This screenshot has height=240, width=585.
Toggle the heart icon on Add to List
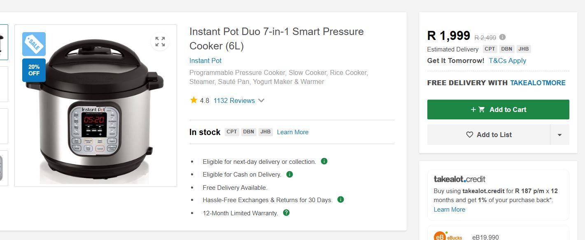(x=469, y=135)
